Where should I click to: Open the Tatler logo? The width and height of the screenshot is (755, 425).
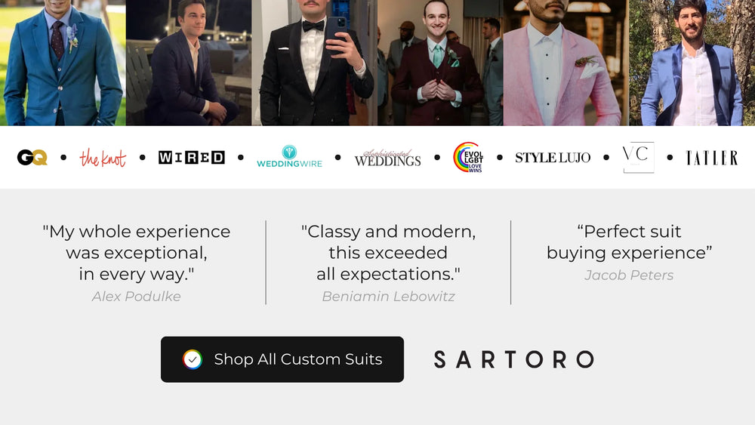tap(712, 157)
